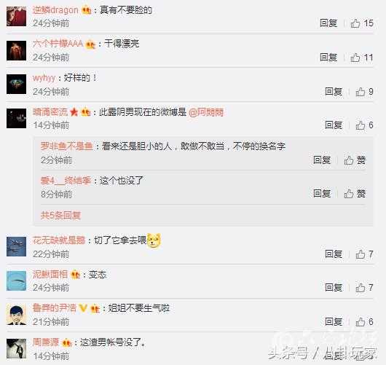
Task: Like the 姐姐不要生气啦 comment
Action: coord(364,322)
